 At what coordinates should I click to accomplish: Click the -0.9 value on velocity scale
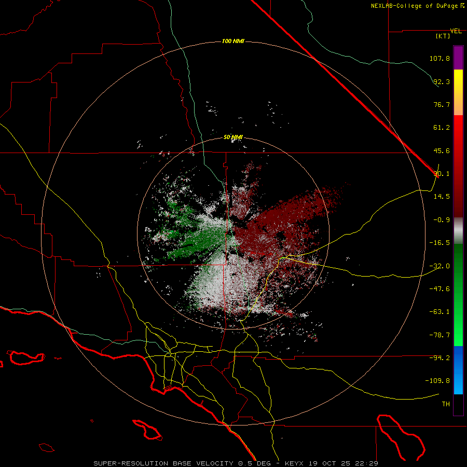tap(442, 220)
